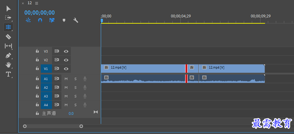
Task: Hide track V1 output with eye icon
Action: 66,69
